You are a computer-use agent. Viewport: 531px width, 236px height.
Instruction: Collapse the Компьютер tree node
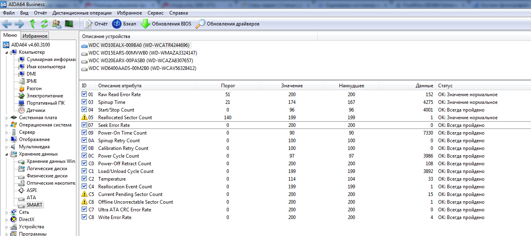6,52
